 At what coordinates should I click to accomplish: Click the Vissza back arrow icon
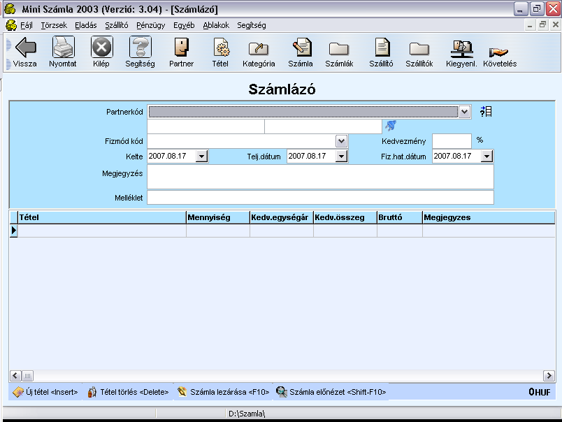point(25,47)
